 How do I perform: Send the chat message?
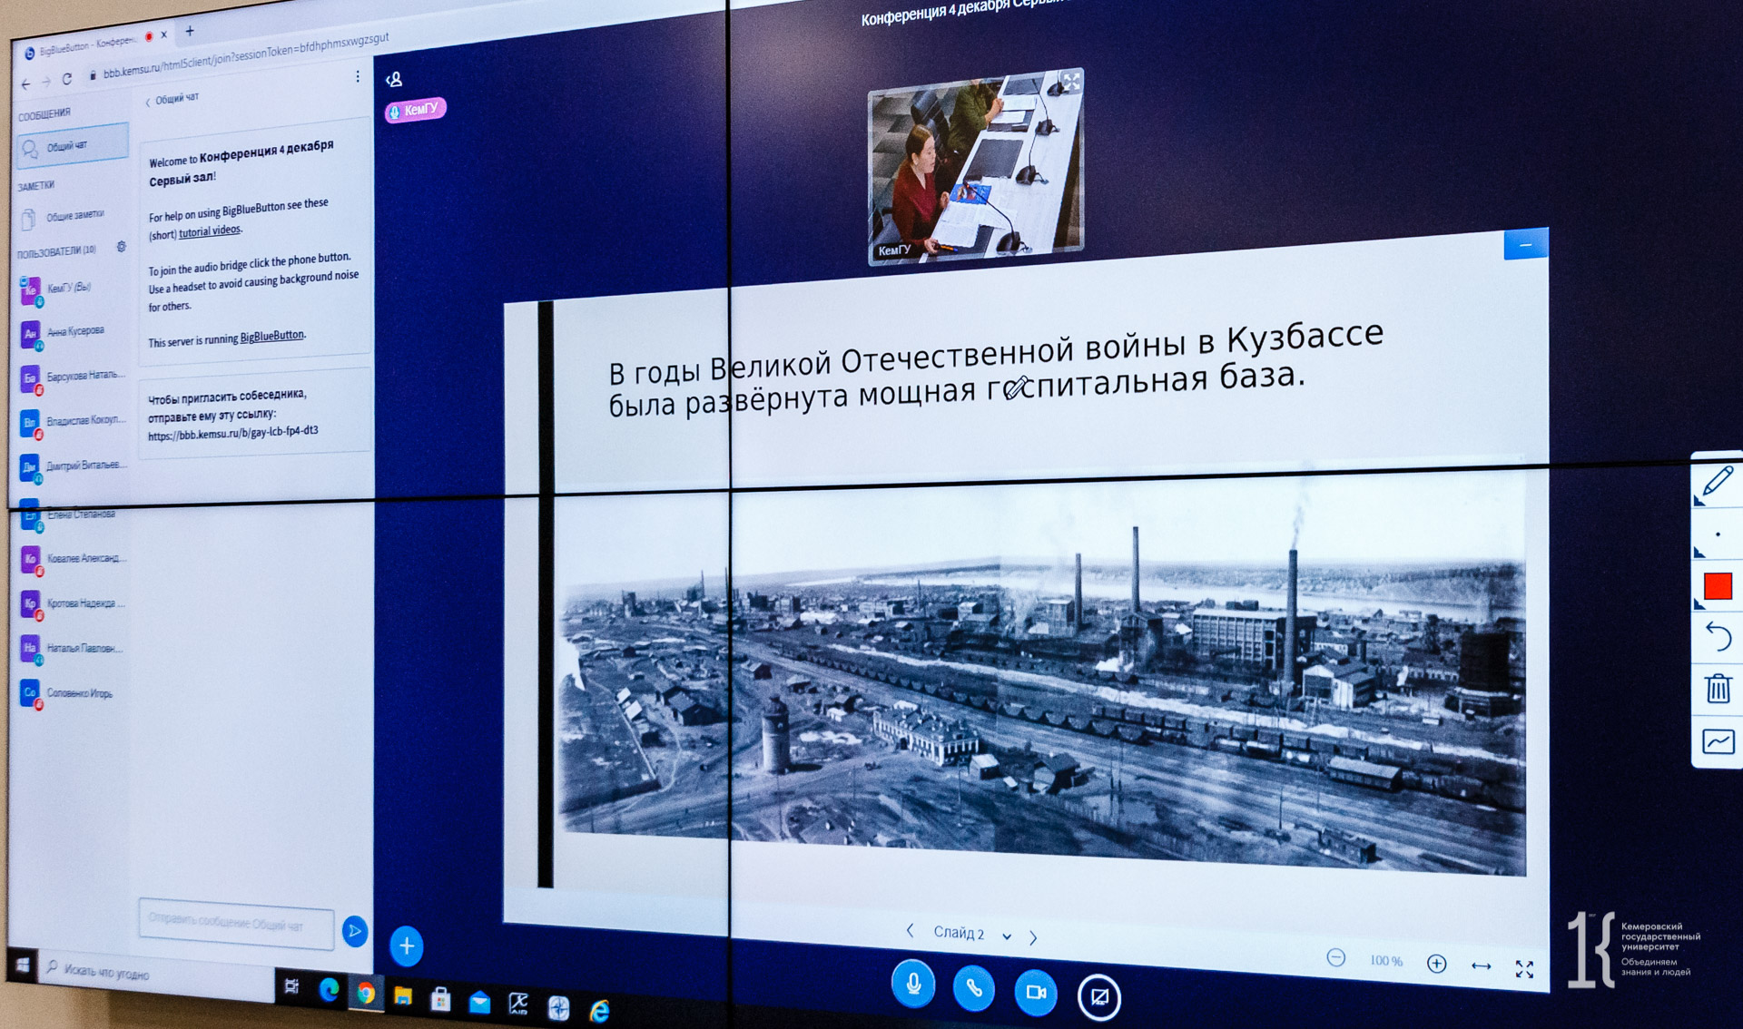pyautogui.click(x=355, y=930)
